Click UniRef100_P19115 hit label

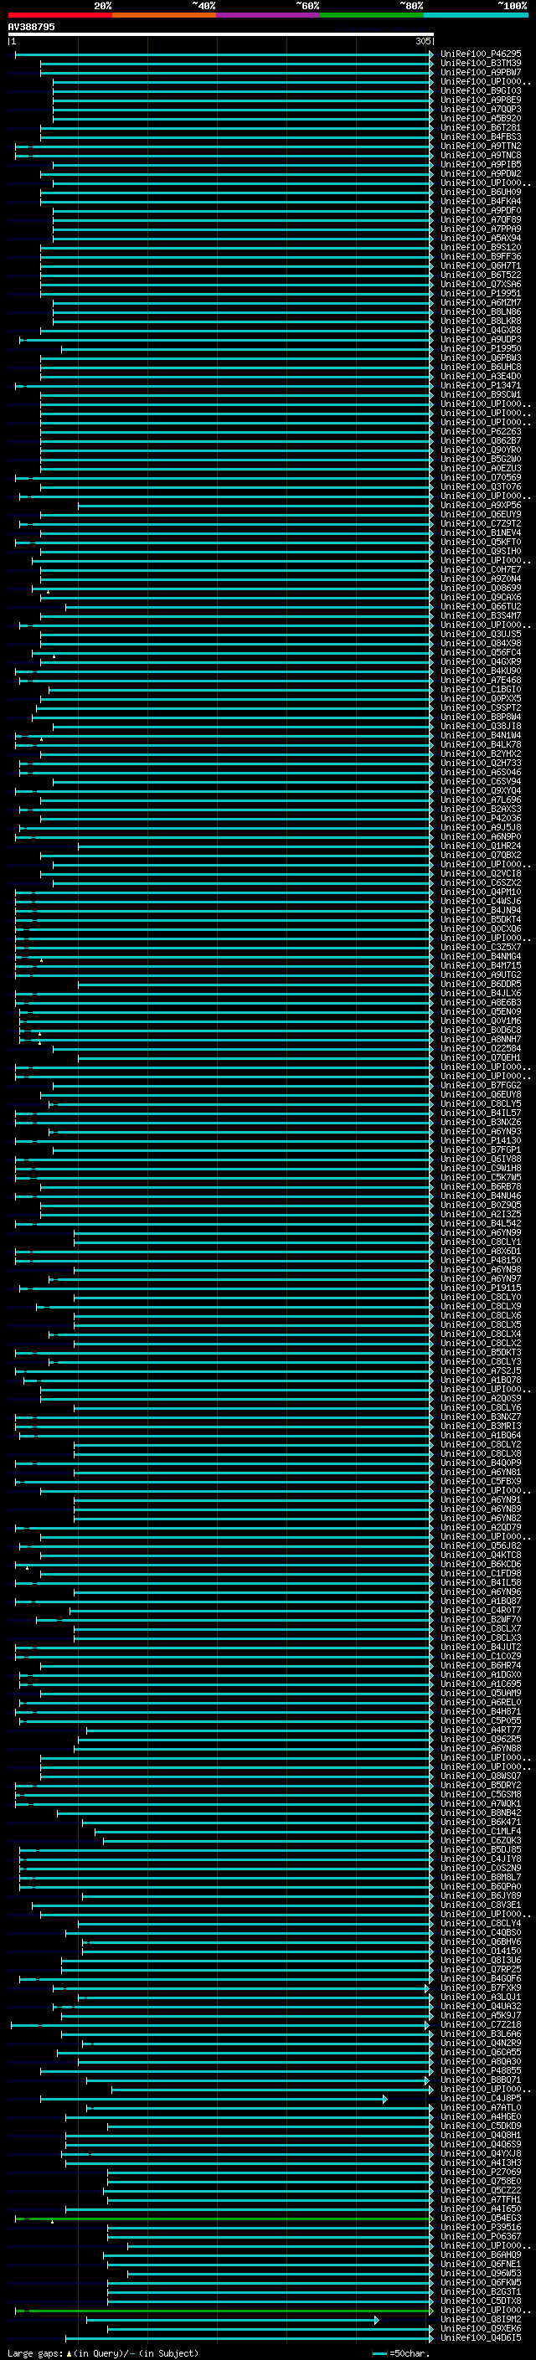click(x=481, y=1288)
